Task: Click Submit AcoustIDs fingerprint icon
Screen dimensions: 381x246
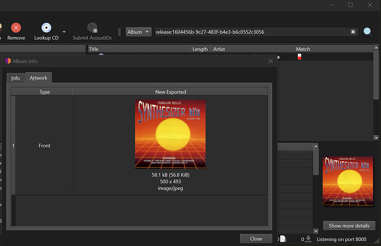Action: (x=92, y=28)
